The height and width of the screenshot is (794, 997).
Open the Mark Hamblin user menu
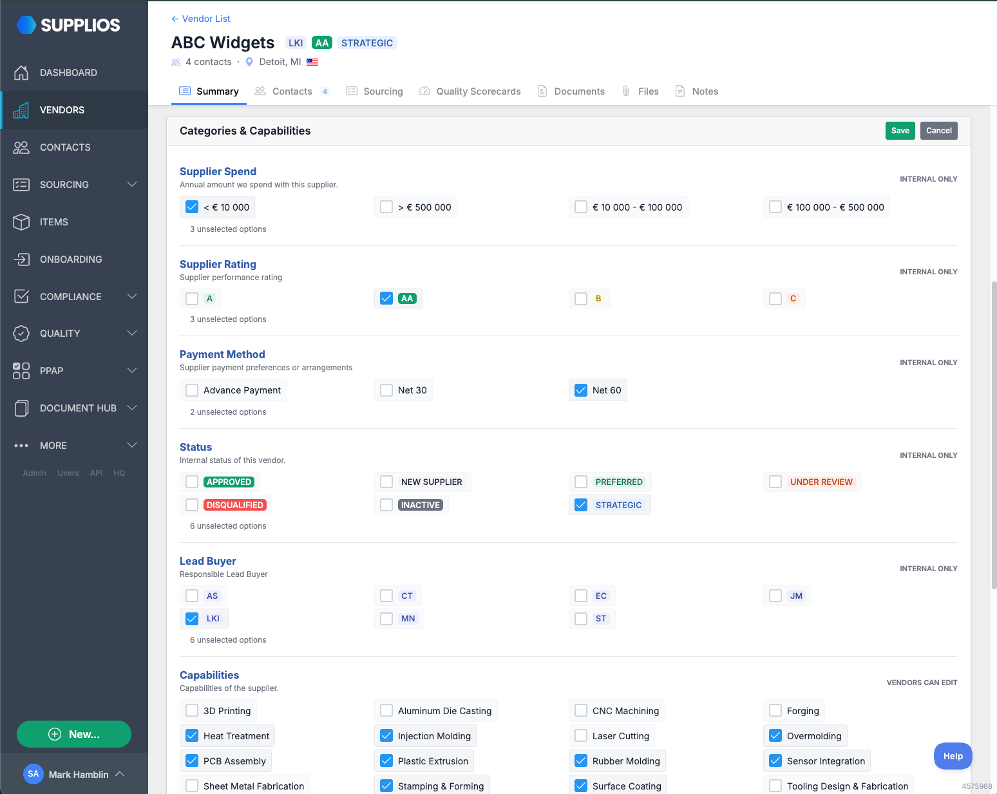tap(74, 774)
